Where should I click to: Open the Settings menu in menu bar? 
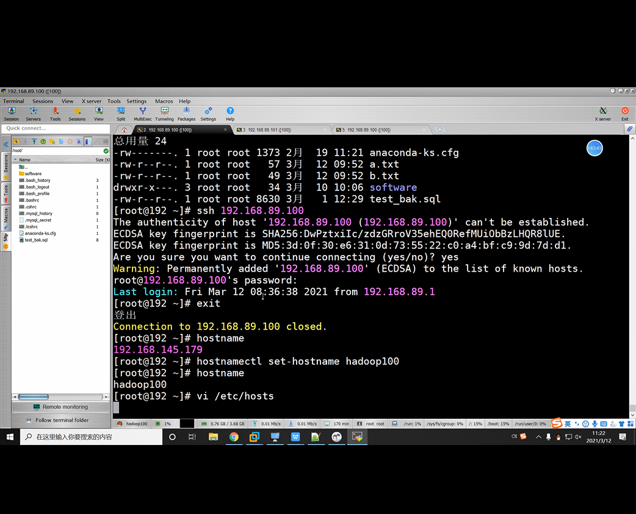click(x=136, y=101)
